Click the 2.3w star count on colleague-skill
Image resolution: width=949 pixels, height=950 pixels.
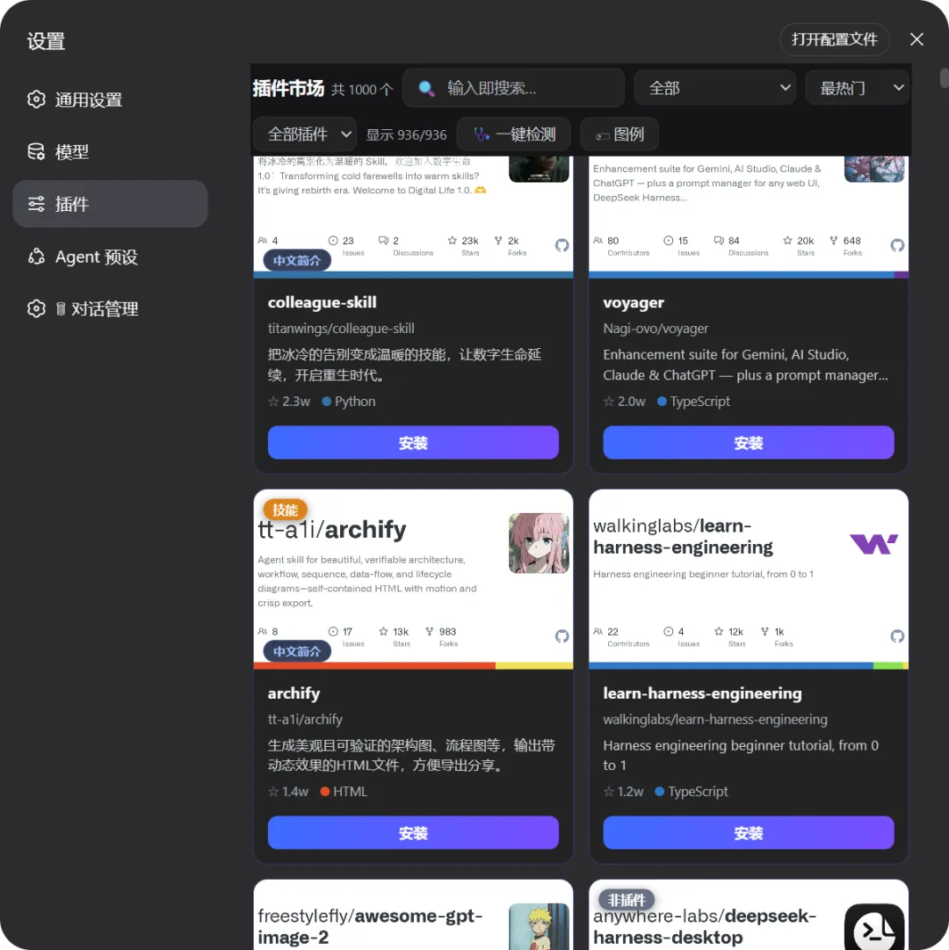click(x=289, y=401)
